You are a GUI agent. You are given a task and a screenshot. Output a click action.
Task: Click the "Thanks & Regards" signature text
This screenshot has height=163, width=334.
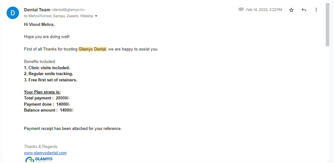point(41,147)
